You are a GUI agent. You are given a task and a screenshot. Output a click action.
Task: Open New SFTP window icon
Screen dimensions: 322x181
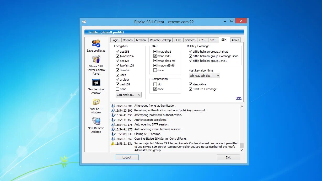96,102
